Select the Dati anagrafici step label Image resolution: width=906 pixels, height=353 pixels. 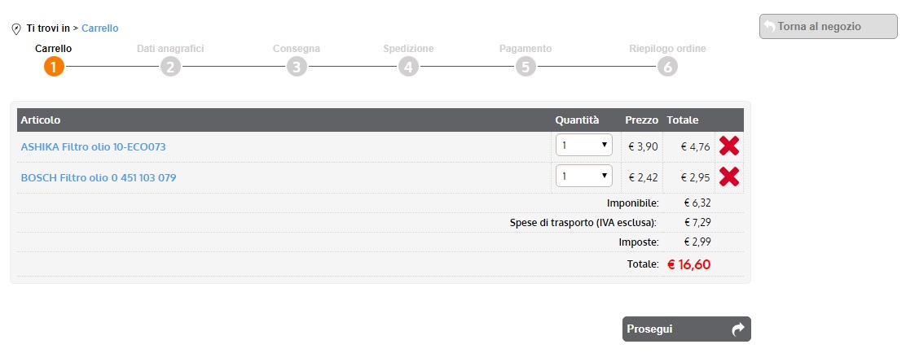(170, 49)
